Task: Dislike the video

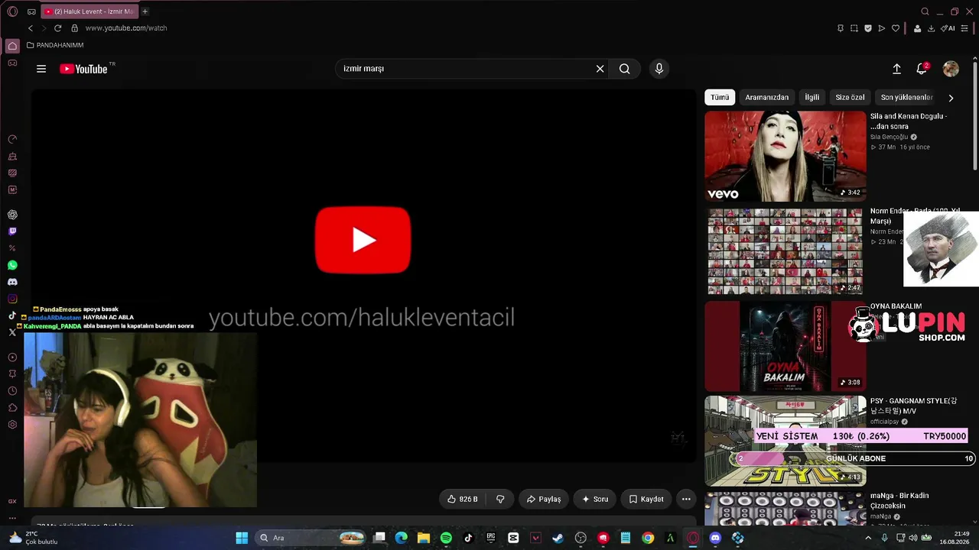Action: click(500, 499)
